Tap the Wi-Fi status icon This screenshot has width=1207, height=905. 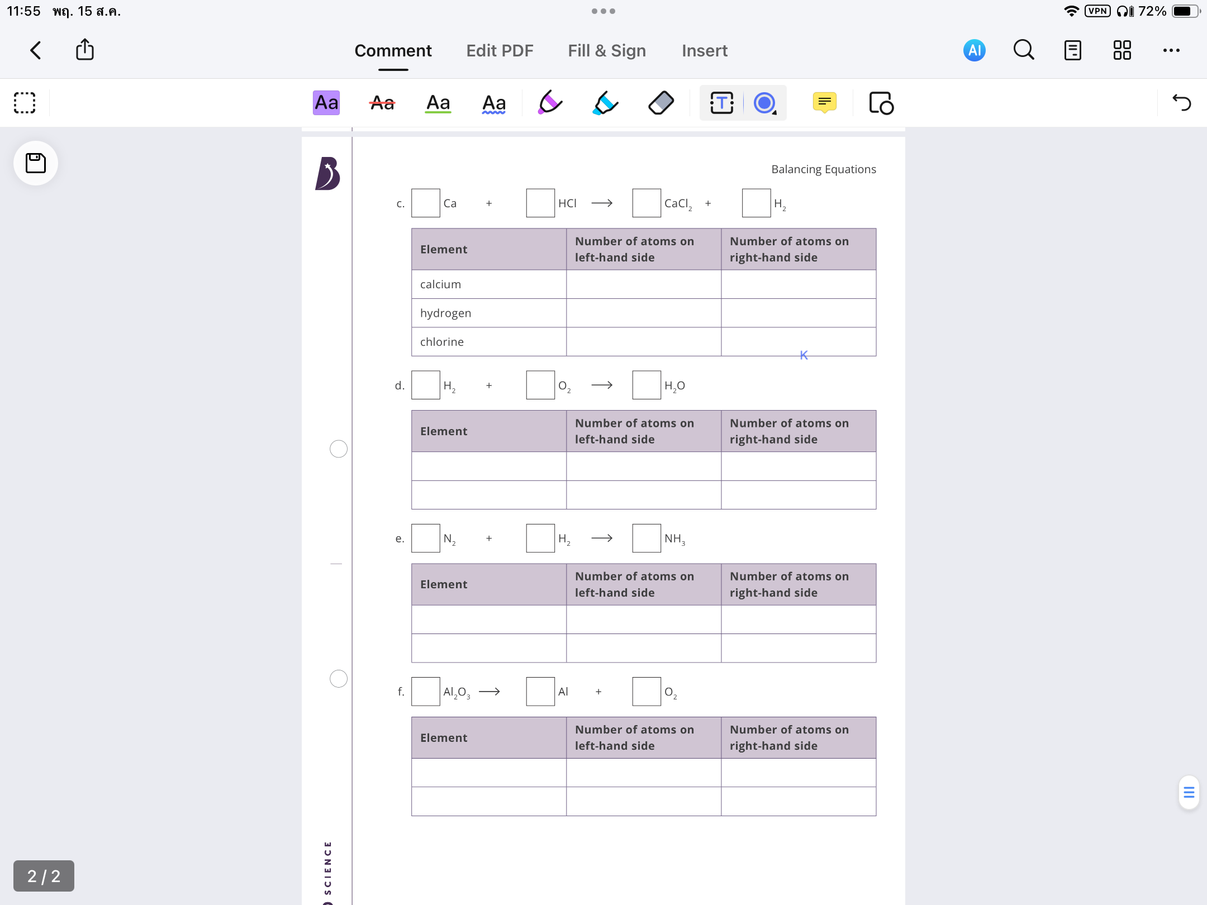tap(1071, 11)
